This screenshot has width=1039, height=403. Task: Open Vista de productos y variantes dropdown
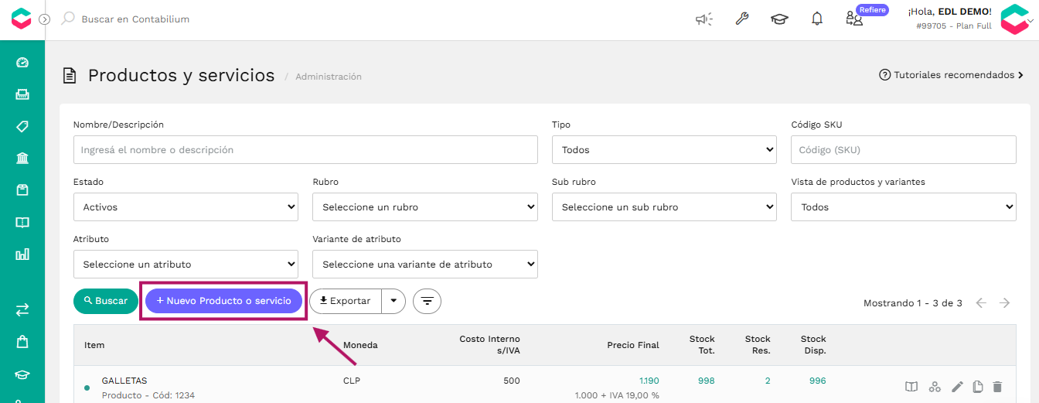pos(903,207)
